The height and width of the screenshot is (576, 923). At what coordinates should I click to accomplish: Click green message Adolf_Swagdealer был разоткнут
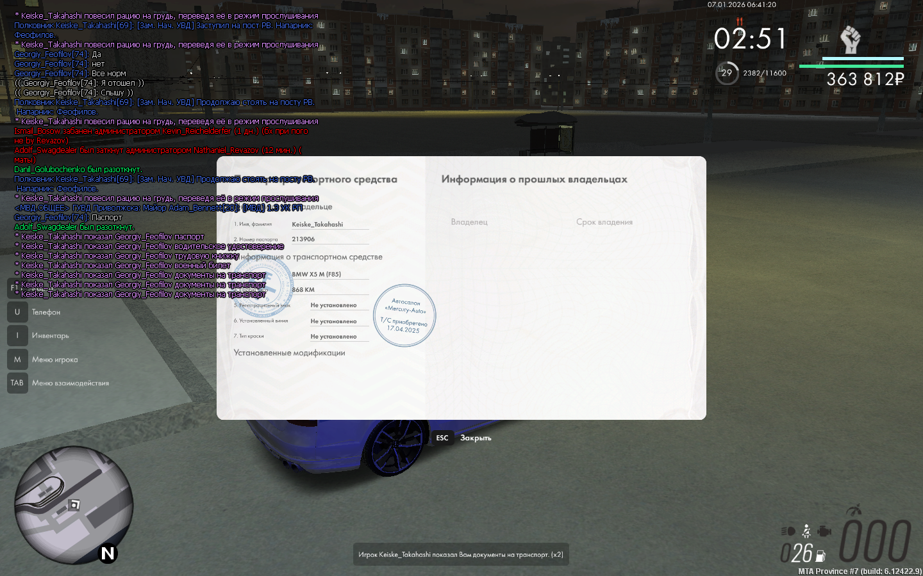pos(74,227)
